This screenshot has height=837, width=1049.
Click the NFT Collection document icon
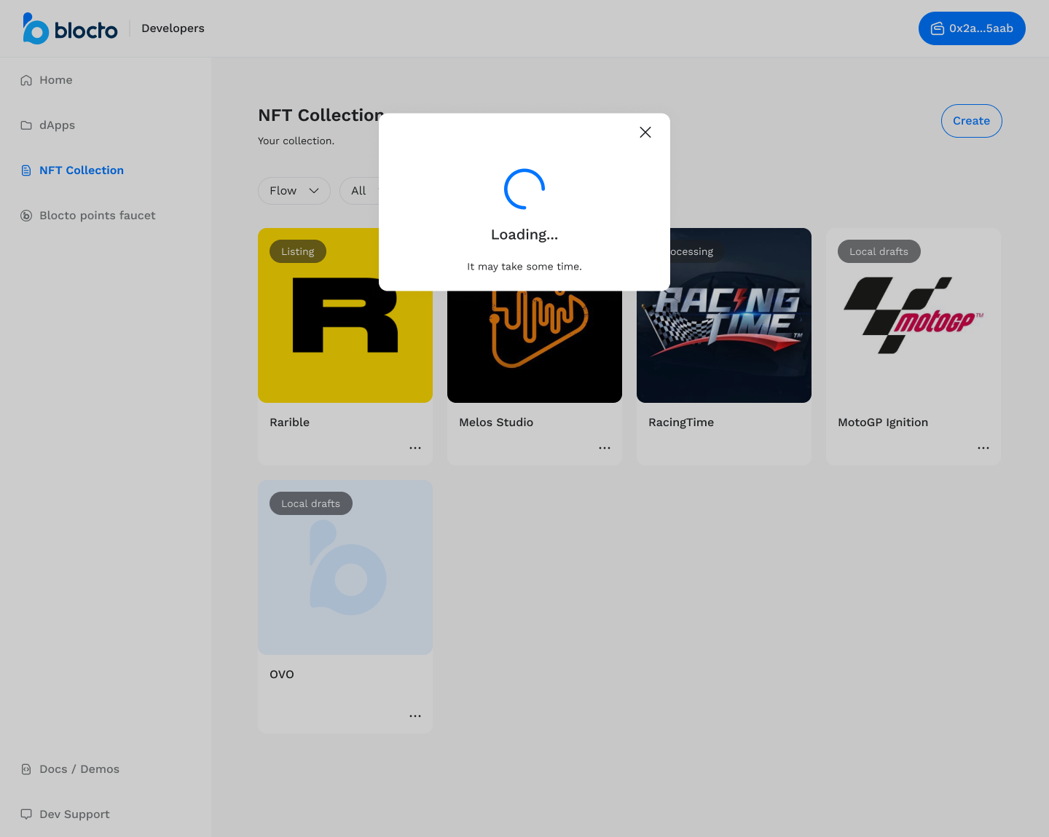(26, 170)
